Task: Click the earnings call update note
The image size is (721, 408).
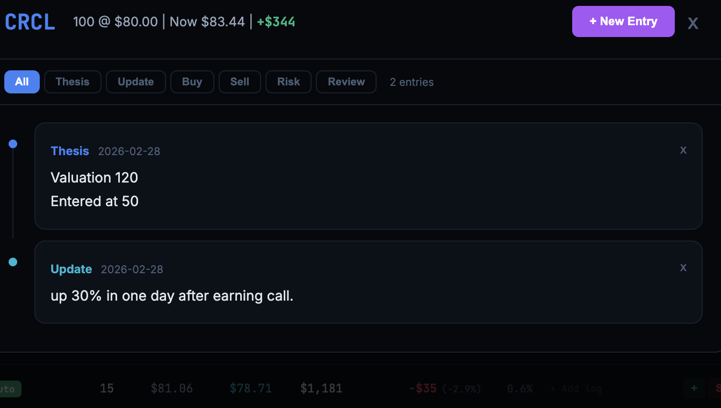Action: pyautogui.click(x=172, y=296)
